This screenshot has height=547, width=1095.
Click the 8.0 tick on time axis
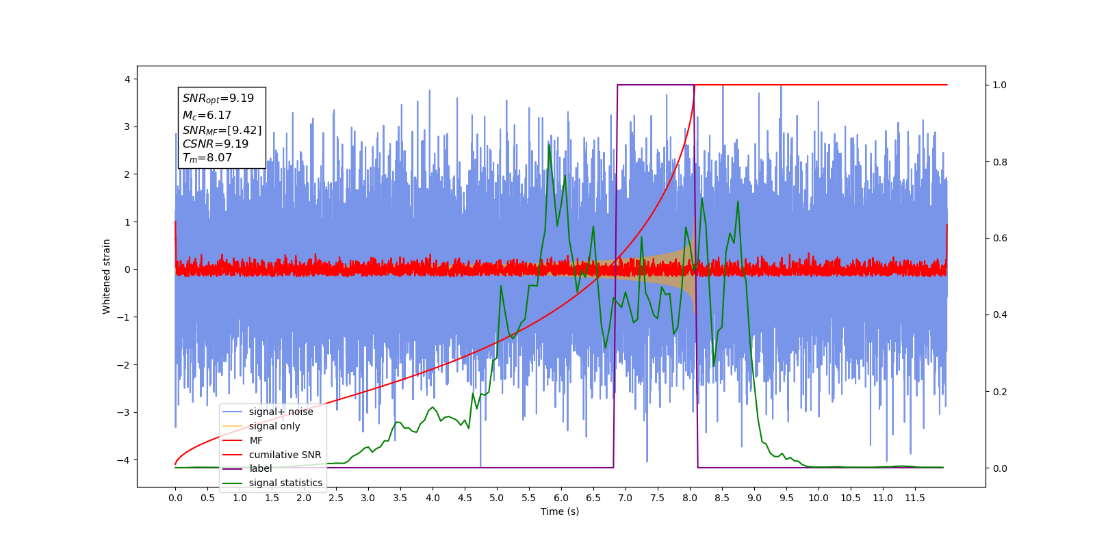690,498
